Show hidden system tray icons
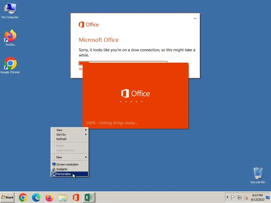The image size is (271, 203). click(x=227, y=197)
